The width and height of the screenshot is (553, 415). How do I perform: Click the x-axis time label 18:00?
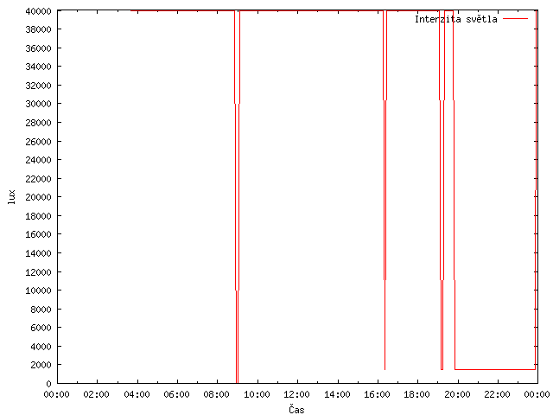click(416, 394)
